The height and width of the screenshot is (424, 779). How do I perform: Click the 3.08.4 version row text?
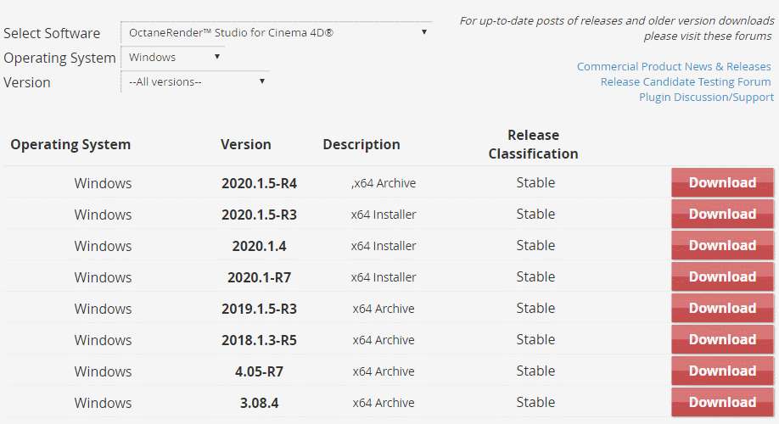click(259, 404)
